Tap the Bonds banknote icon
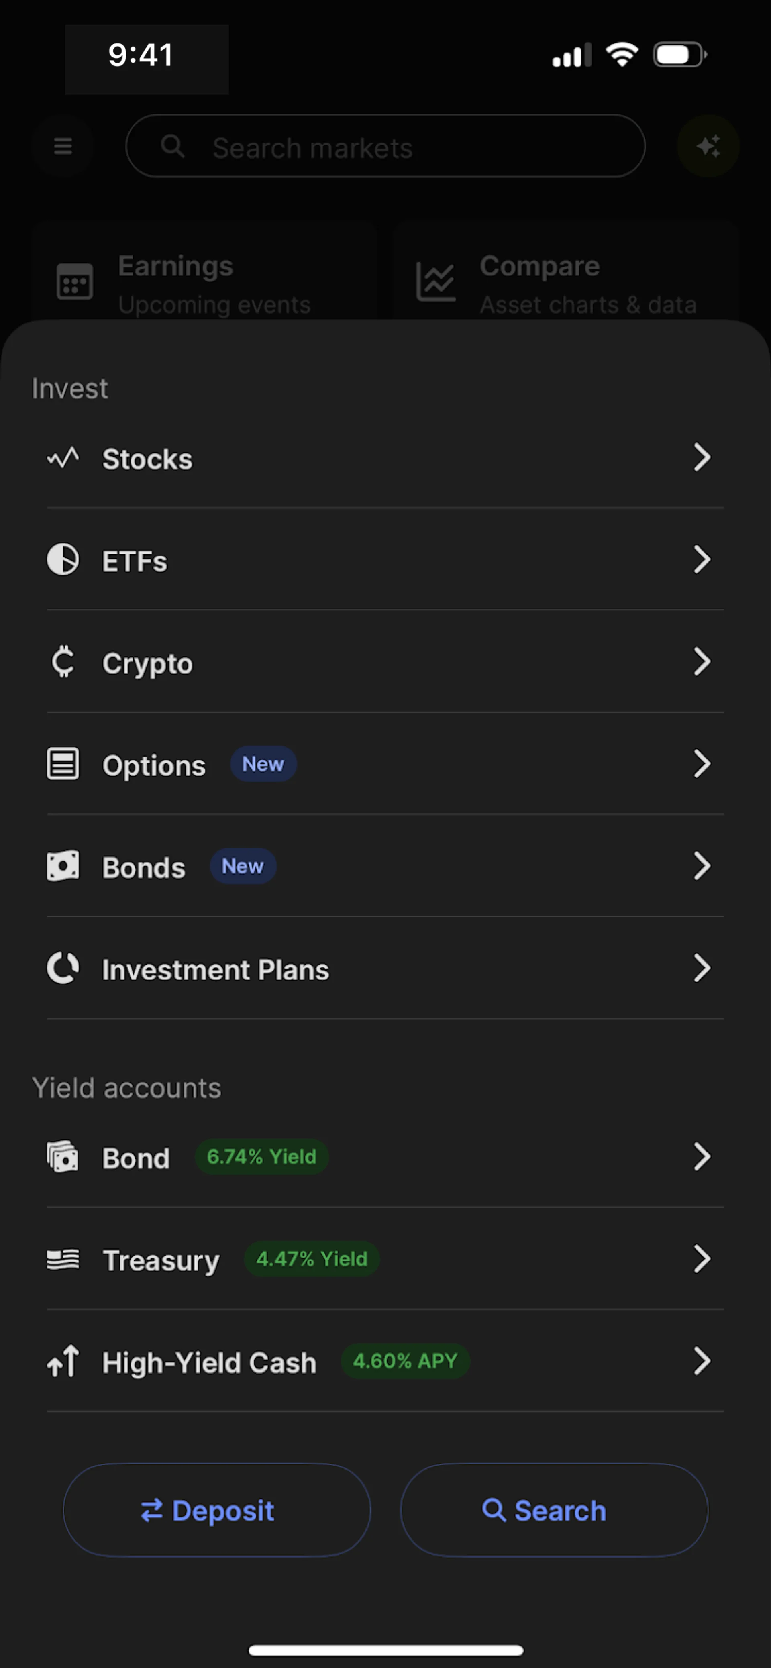 (63, 867)
